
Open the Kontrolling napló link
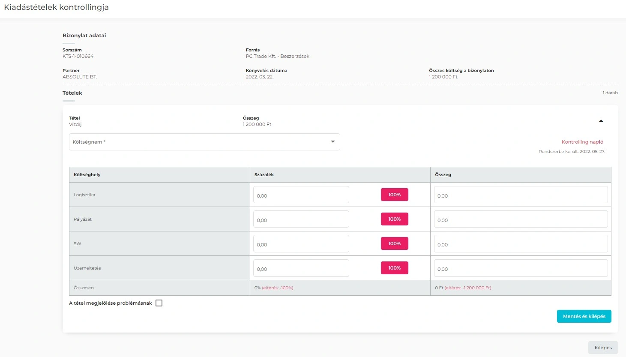582,142
